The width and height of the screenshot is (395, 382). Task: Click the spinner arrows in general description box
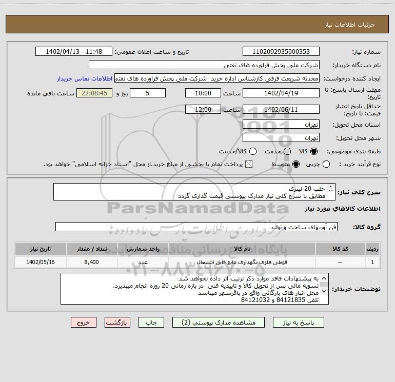point(331,188)
